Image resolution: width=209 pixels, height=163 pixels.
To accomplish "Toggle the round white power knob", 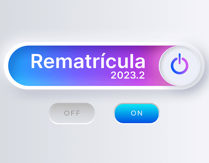I will [179, 66].
